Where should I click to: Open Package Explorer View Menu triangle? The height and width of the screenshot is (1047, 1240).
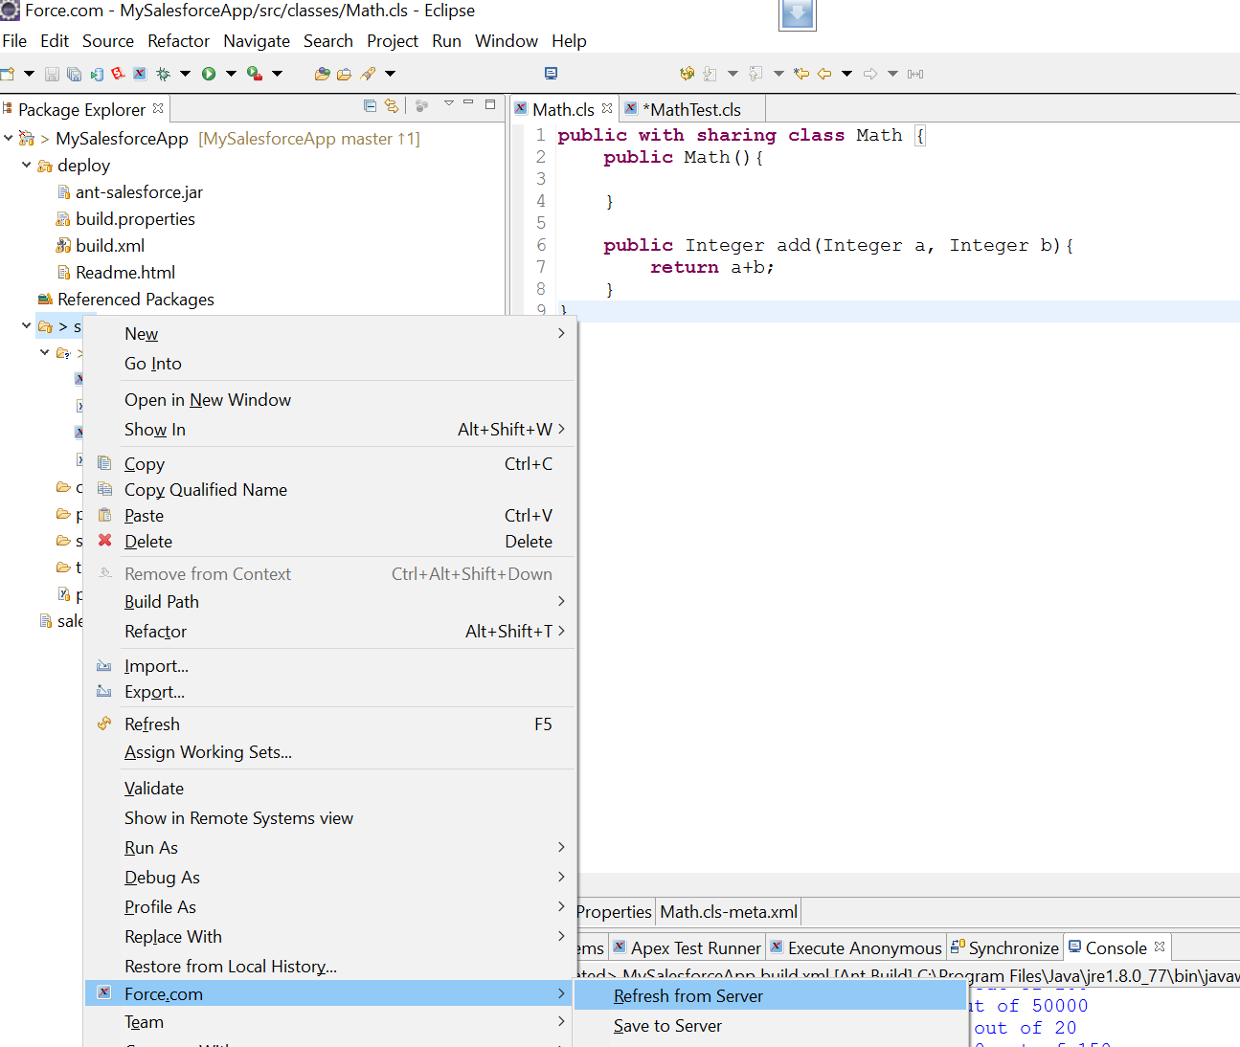448,103
